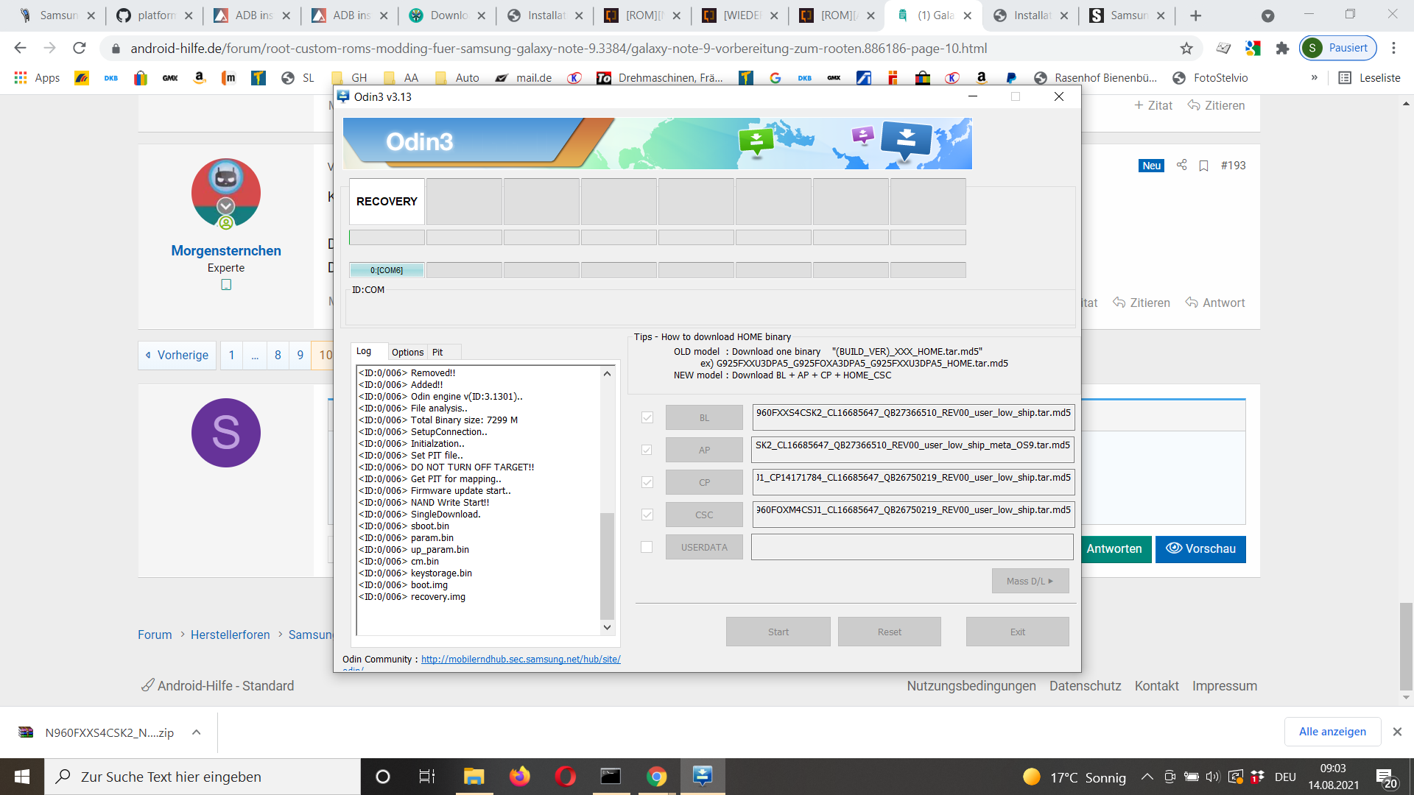
Task: Open volume control in system tray
Action: coord(1212,777)
